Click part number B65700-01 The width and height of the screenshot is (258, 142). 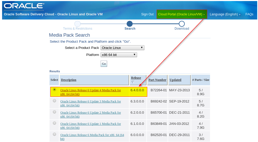click(159, 112)
